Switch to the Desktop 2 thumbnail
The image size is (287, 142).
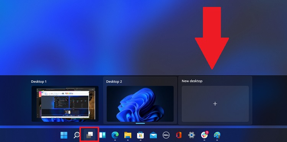pos(140,104)
